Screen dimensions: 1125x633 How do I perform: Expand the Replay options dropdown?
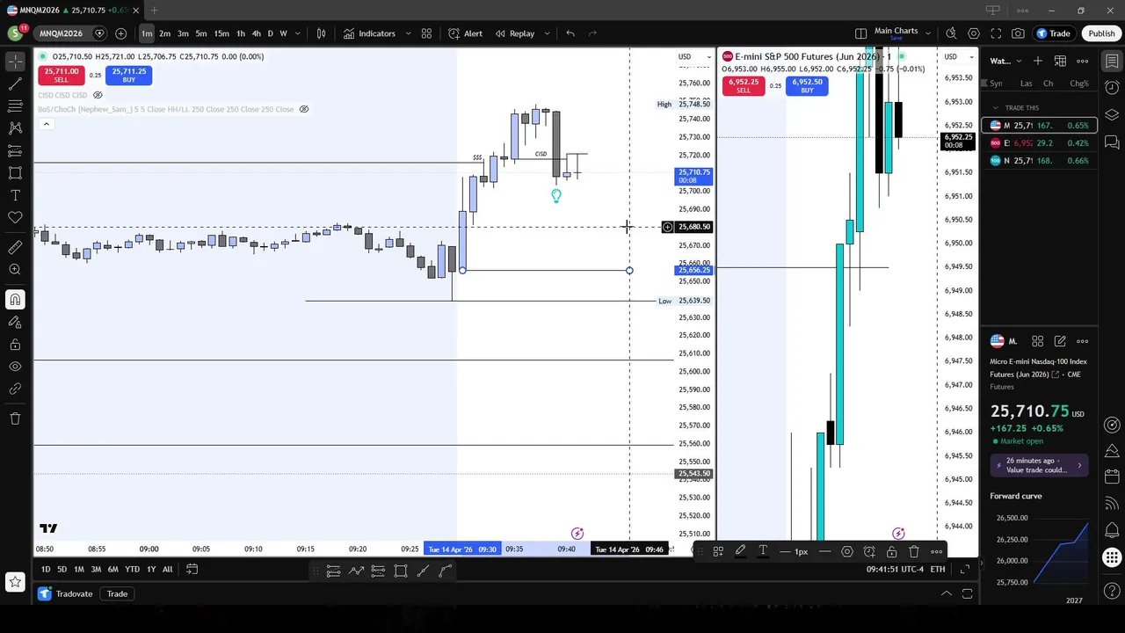point(547,33)
